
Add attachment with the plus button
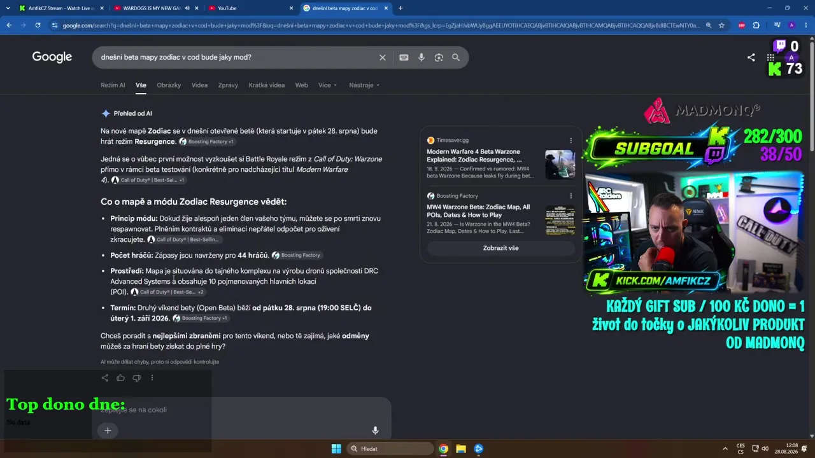pos(108,431)
